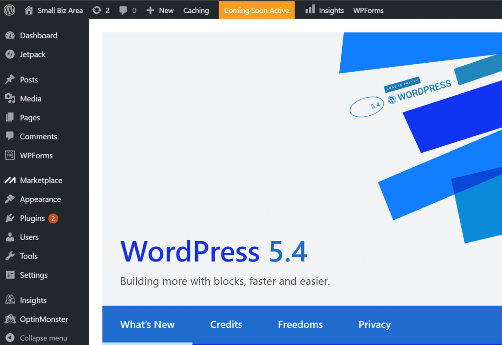Screen dimensions: 502x345
Task: Open the Caching menu in admin bar
Action: coord(196,11)
